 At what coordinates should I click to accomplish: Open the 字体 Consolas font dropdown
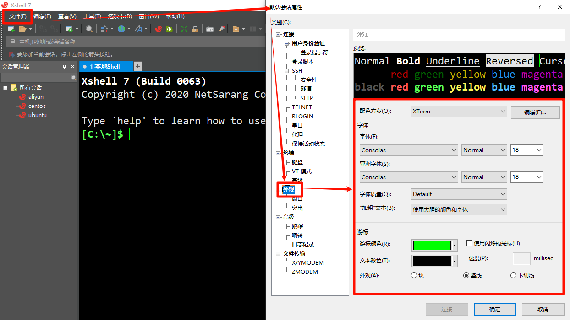[x=409, y=150]
